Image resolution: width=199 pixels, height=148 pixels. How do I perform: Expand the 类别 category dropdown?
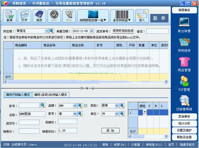pos(116,106)
